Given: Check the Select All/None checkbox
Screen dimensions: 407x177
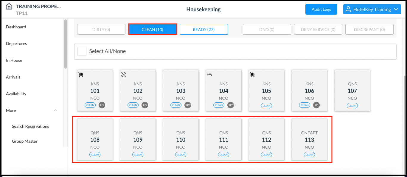Looking at the screenshot, I should (x=82, y=51).
